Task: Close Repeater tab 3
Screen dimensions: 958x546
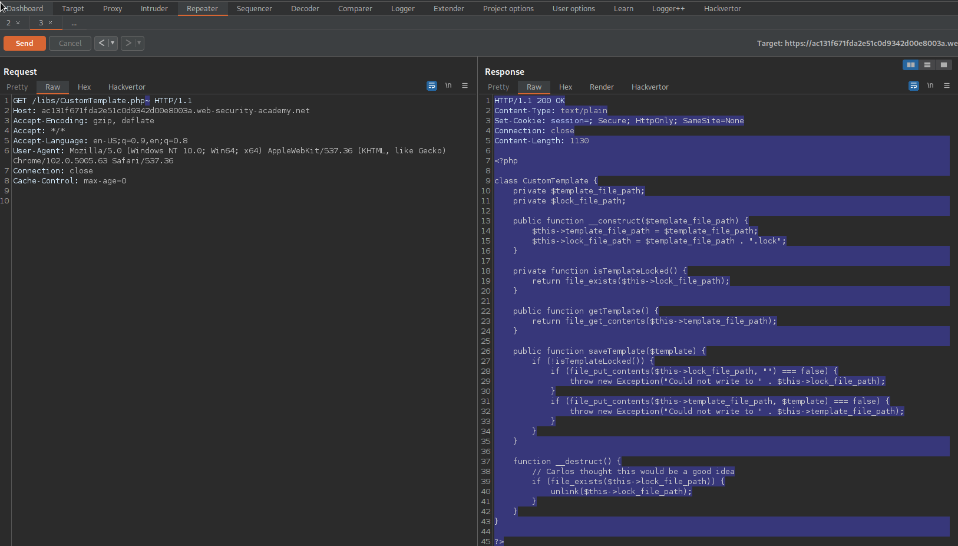Action: 50,23
